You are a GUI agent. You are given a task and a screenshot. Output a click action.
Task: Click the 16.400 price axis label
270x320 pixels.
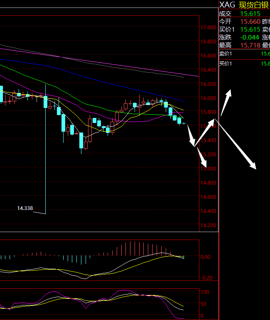209,70
